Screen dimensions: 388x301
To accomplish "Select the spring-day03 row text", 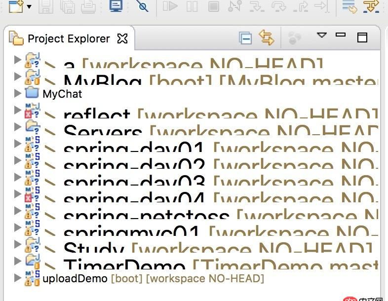I will click(221, 180).
